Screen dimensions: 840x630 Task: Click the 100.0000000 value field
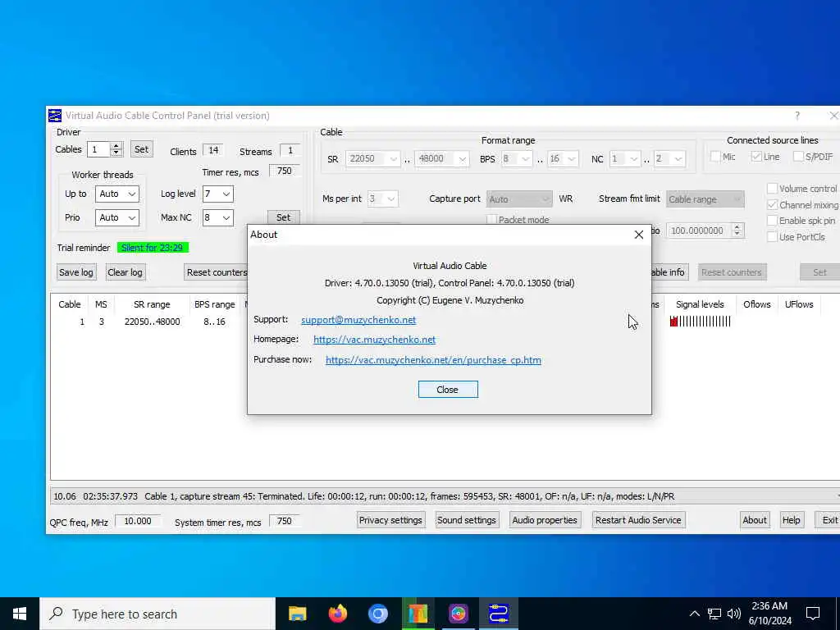tap(699, 231)
